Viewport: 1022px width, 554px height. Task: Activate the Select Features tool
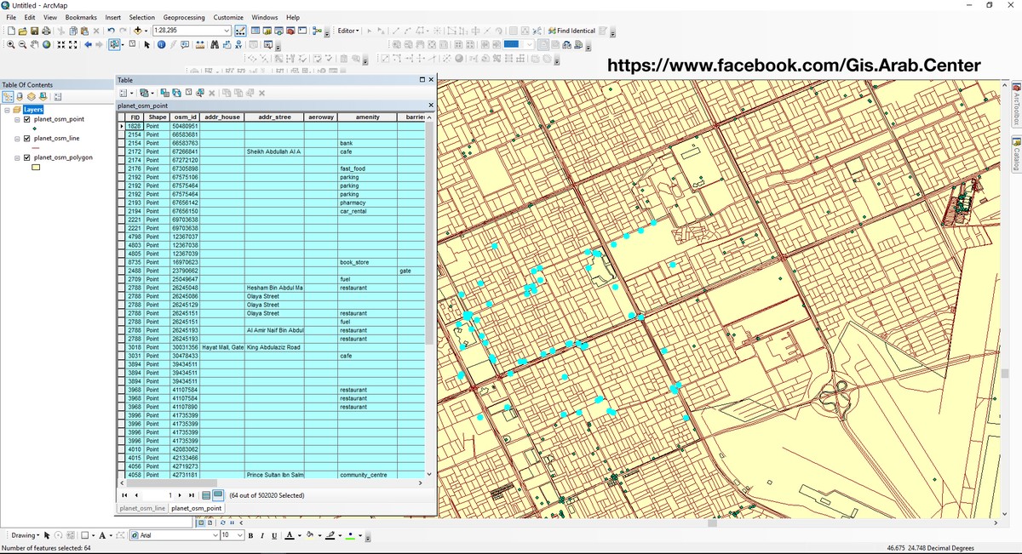point(112,44)
